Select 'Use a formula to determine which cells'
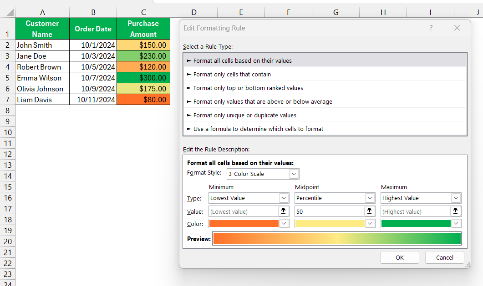Viewport: 483px width, 286px height. (x=325, y=129)
